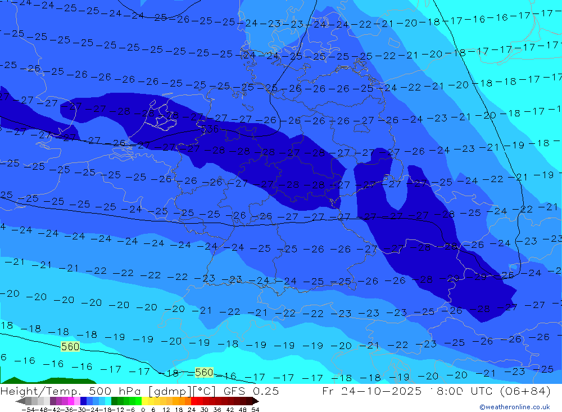
Task: Click the '0' legend scale value
Action: (x=143, y=410)
